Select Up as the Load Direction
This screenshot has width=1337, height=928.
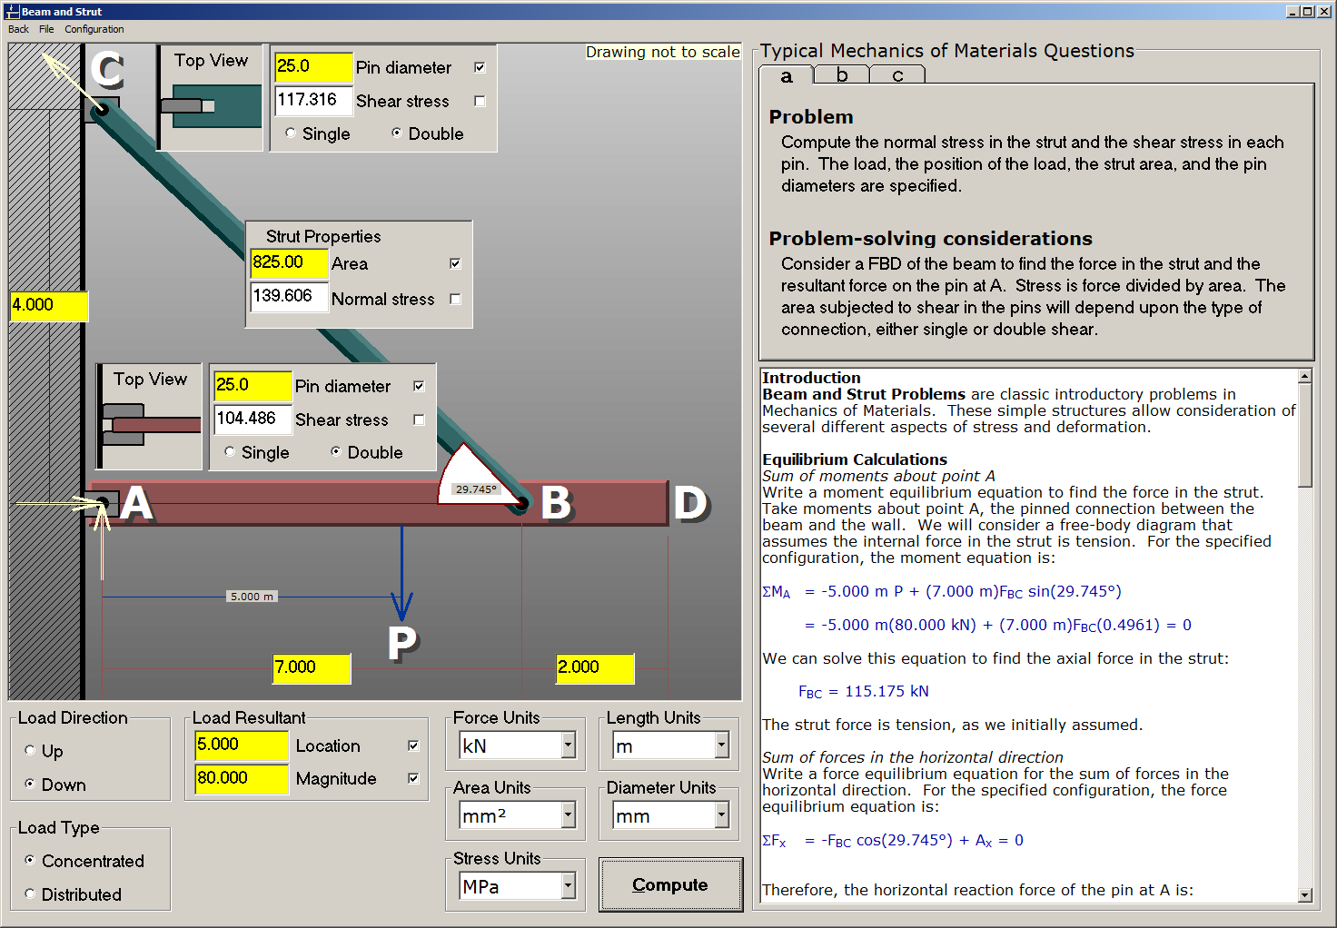click(29, 751)
